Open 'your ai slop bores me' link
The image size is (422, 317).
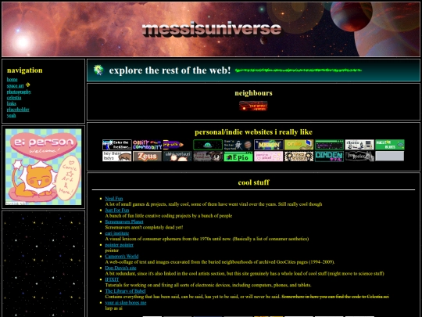point(126,303)
